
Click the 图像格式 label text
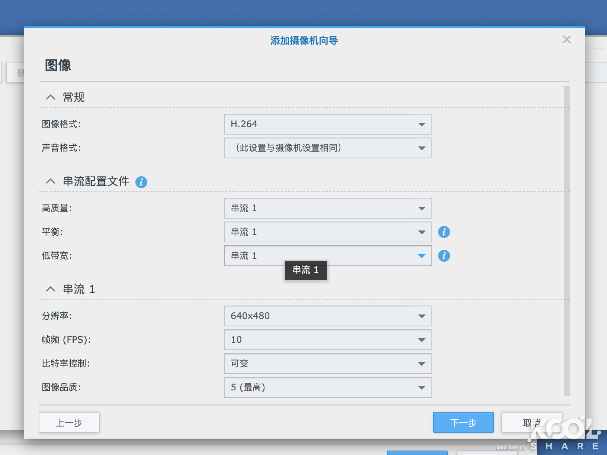[x=61, y=124]
